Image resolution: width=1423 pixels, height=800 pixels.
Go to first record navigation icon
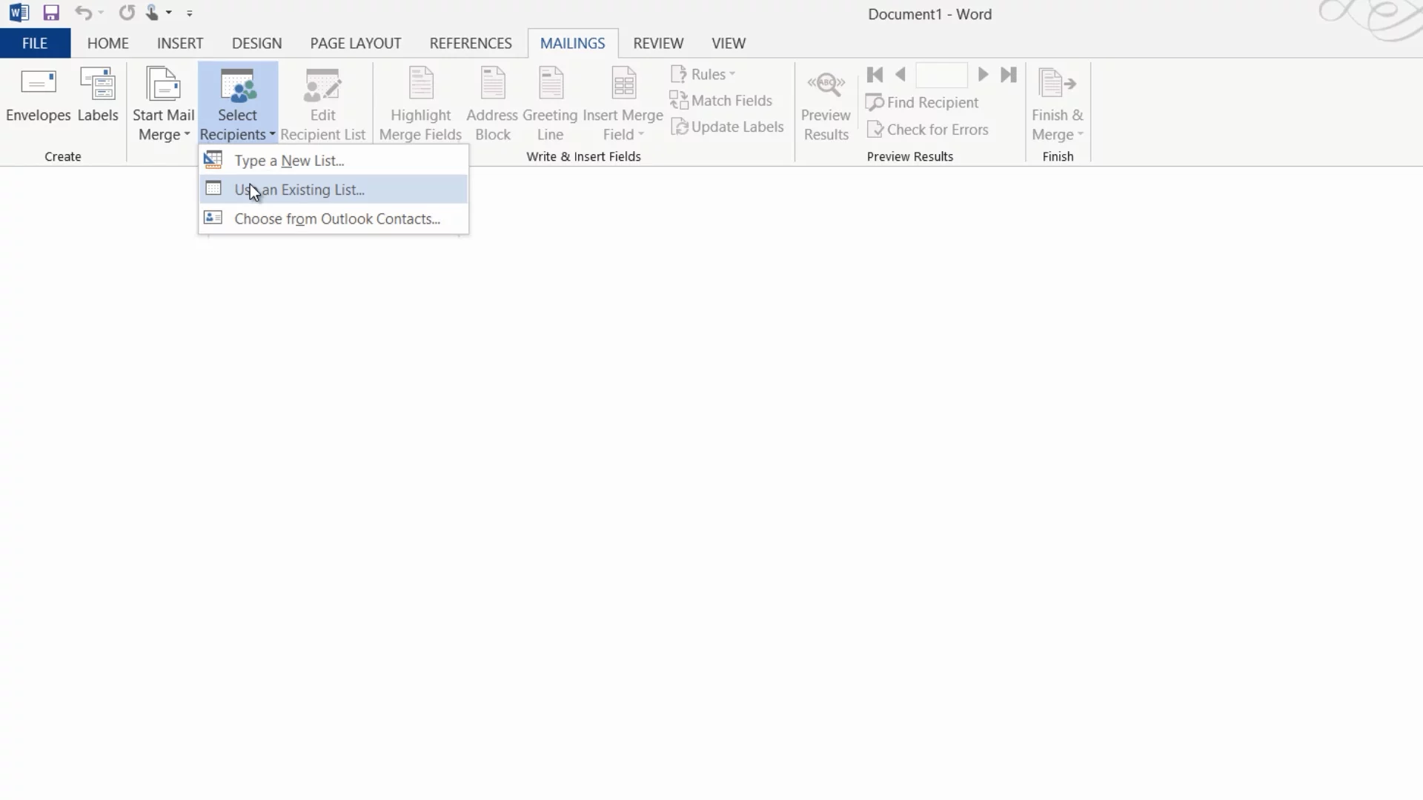click(x=875, y=75)
